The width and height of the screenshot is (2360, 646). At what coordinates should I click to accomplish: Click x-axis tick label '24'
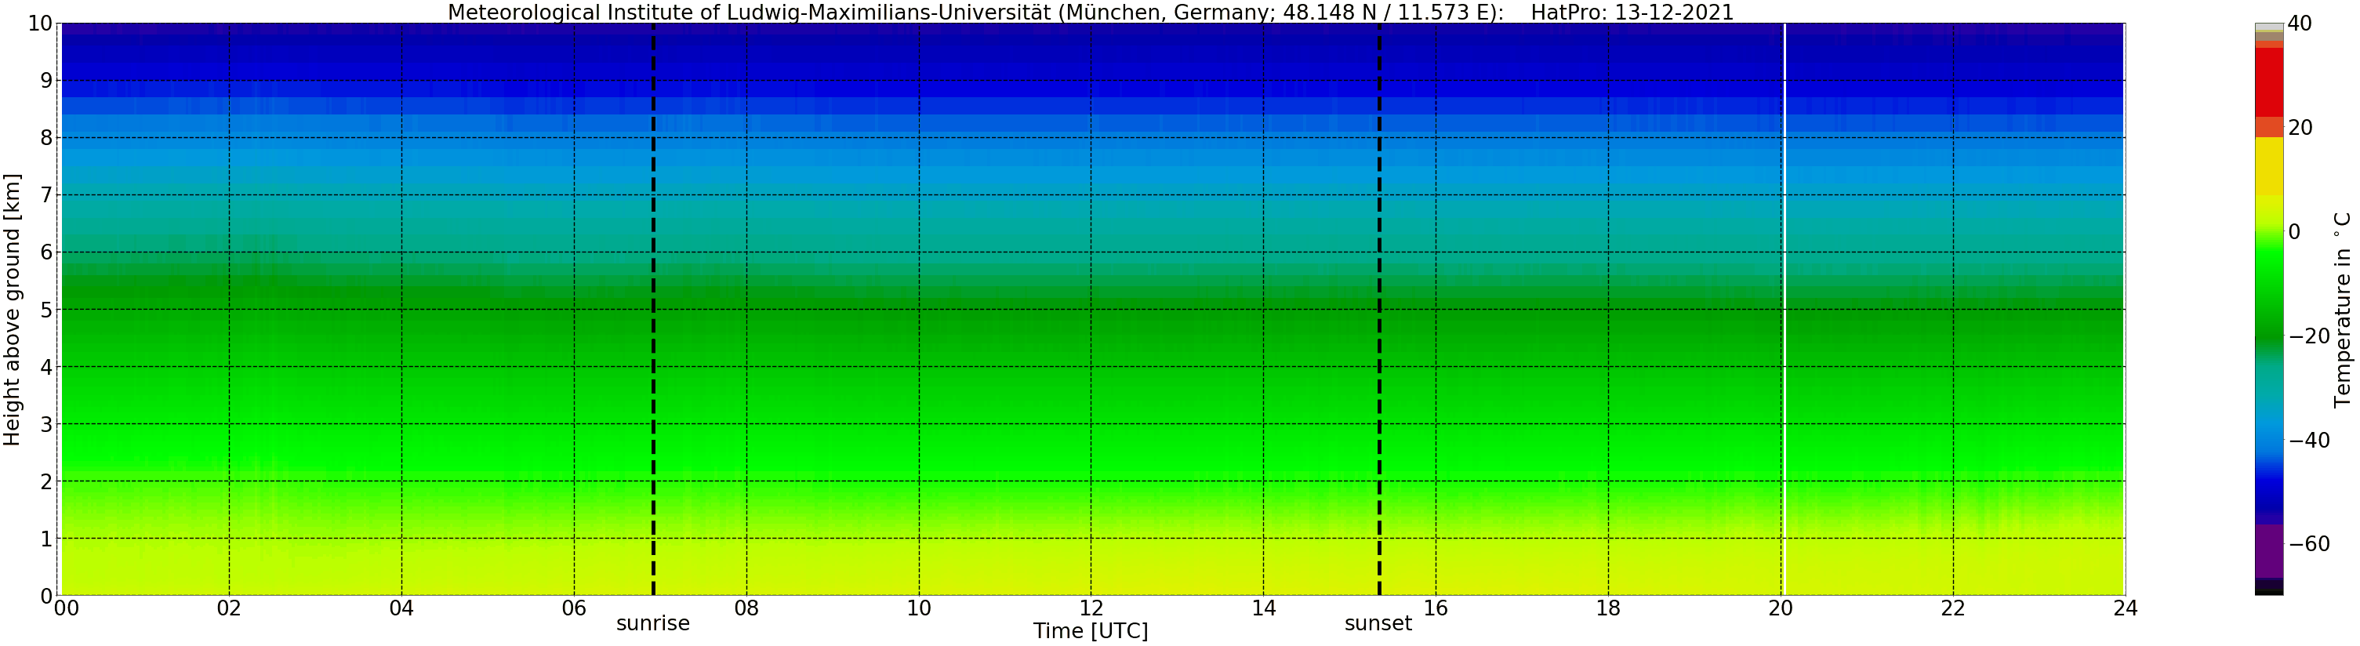pyautogui.click(x=2126, y=608)
